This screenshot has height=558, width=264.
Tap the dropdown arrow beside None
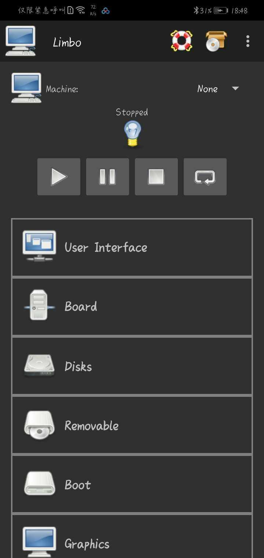pyautogui.click(x=235, y=88)
